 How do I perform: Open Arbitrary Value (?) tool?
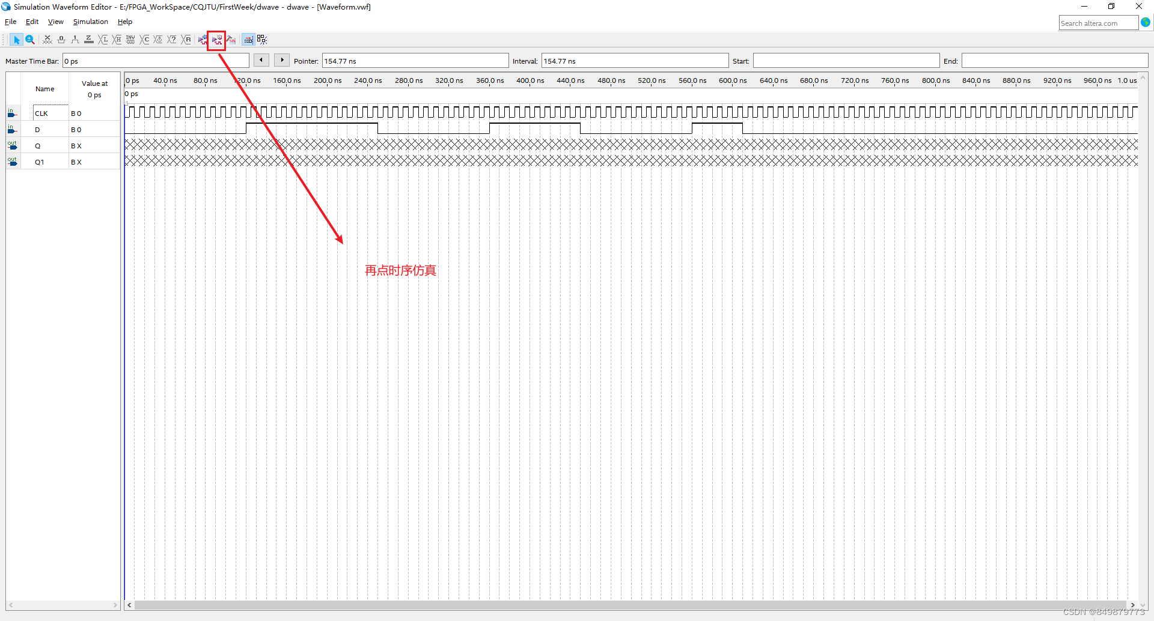(x=172, y=40)
